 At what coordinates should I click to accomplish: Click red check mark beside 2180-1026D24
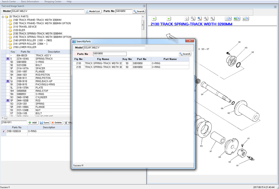(4, 131)
